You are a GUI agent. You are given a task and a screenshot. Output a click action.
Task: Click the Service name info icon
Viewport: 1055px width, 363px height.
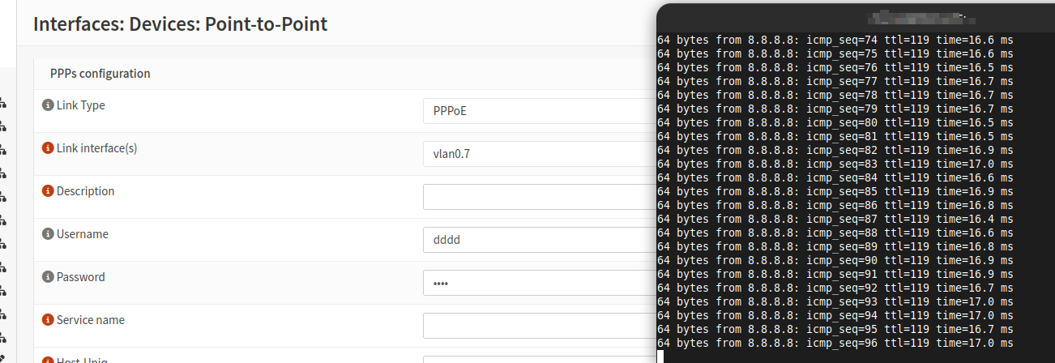[47, 320]
